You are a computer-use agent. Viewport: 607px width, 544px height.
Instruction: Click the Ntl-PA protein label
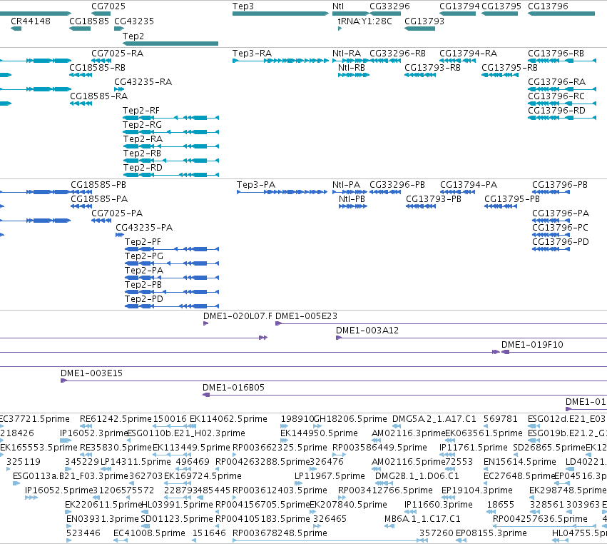point(346,184)
